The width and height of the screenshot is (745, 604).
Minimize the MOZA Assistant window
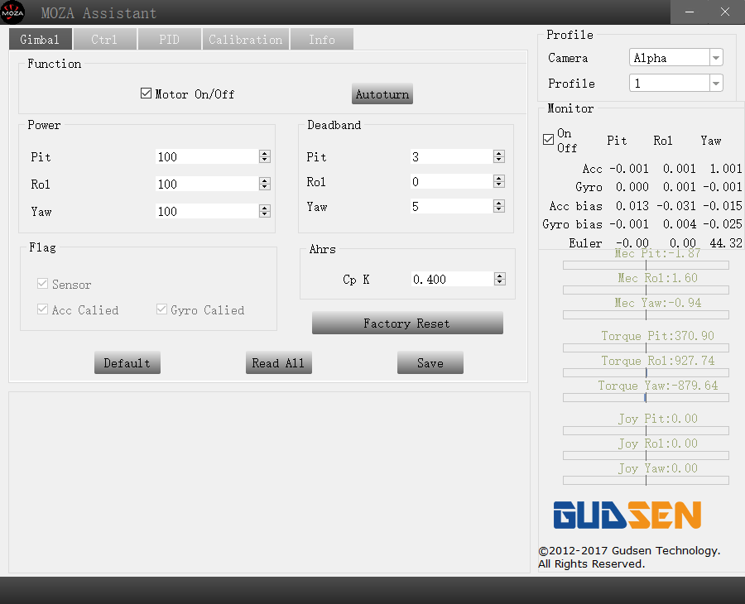click(x=690, y=12)
